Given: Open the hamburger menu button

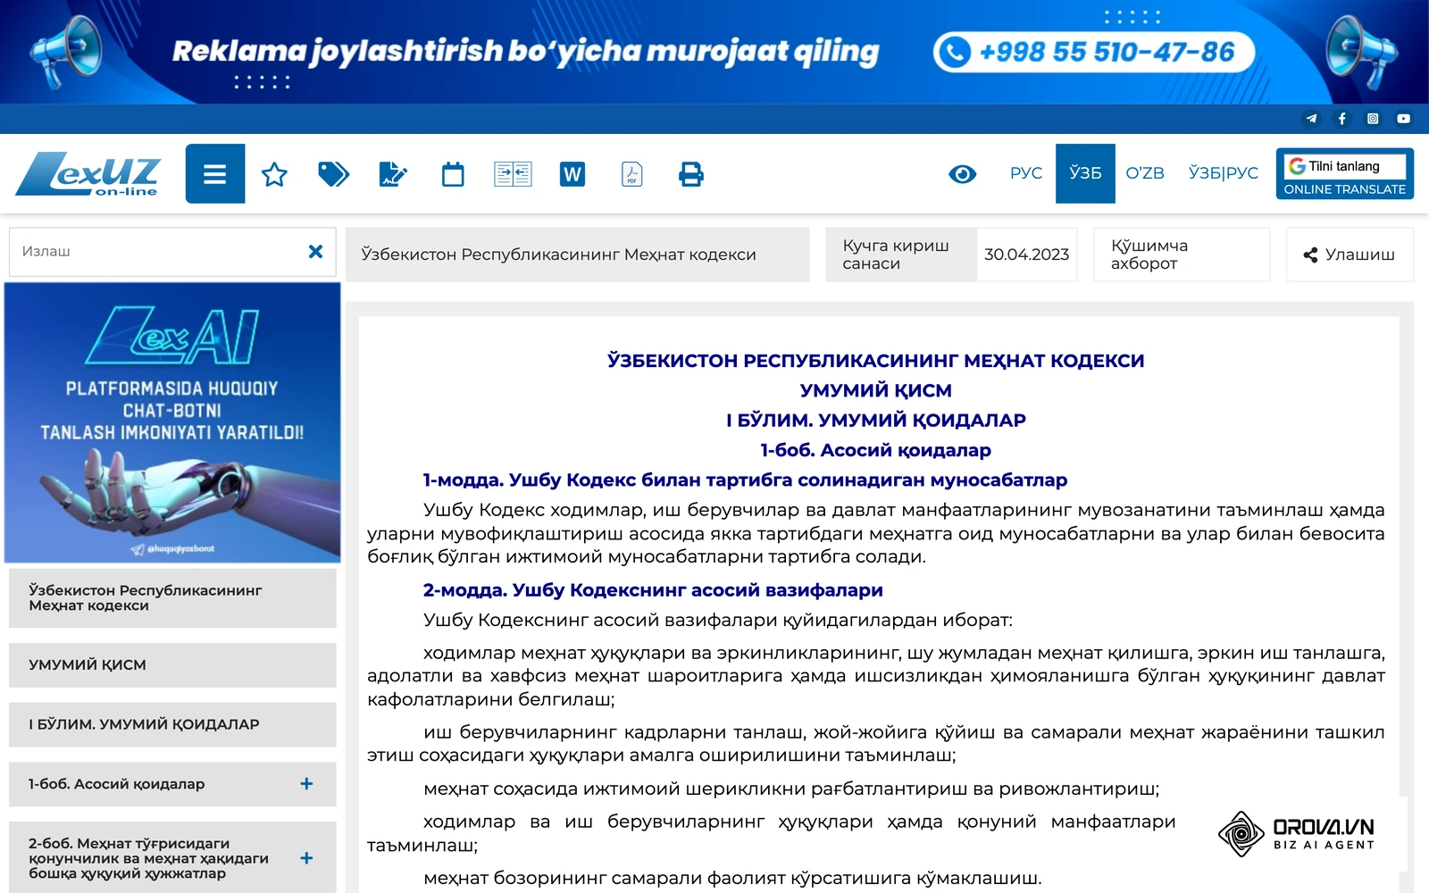Looking at the screenshot, I should [215, 173].
